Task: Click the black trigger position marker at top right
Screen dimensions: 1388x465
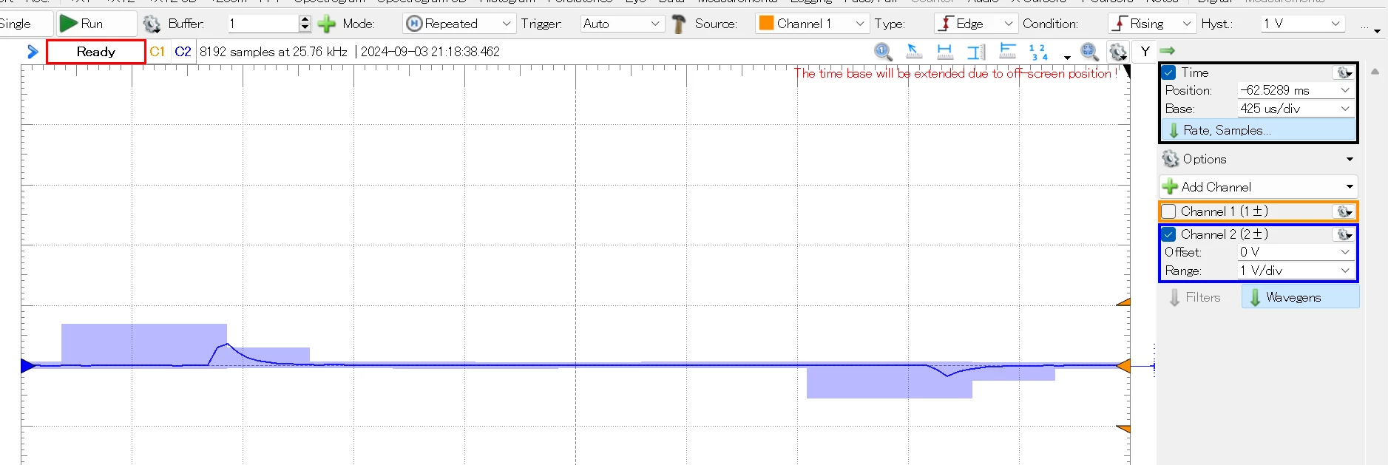Action: 1127,72
